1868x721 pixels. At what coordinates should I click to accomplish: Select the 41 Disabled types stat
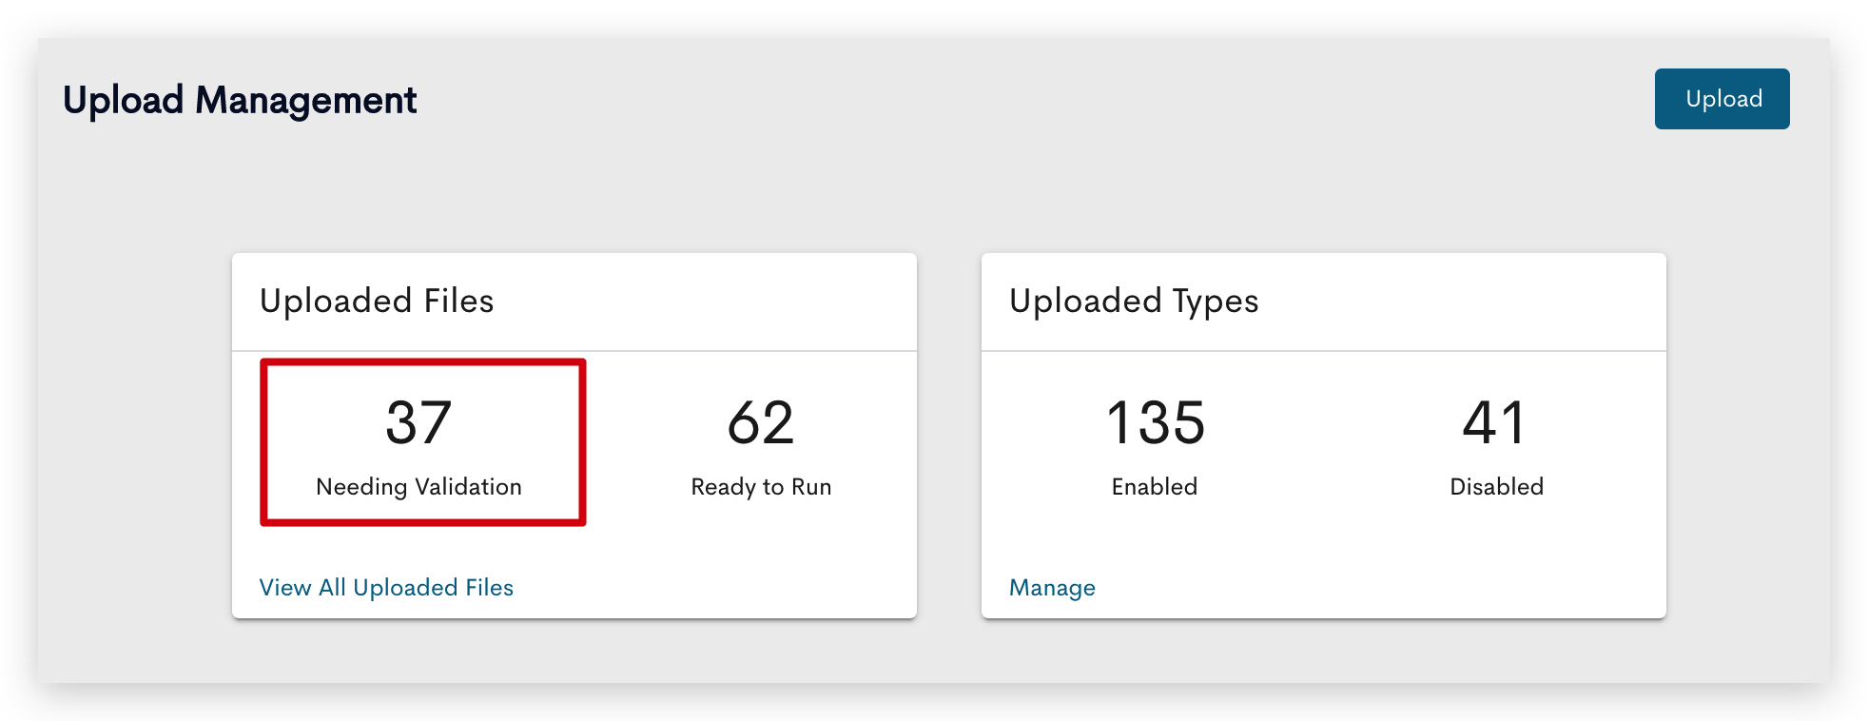point(1496,445)
